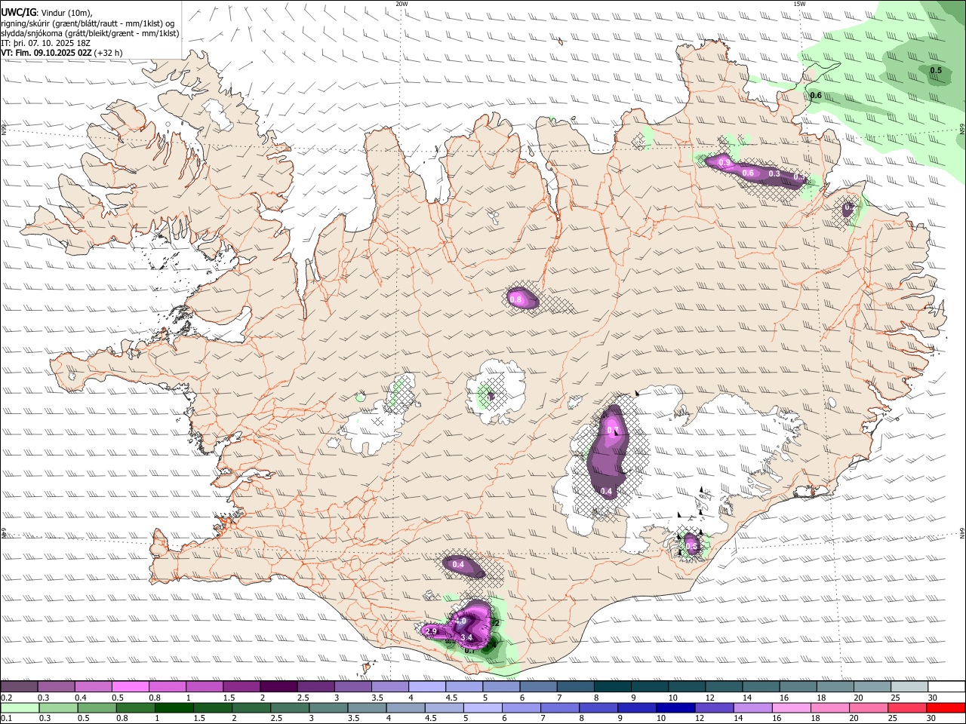Pick violet bottom-row swatch between 14 and 16
Screen dimensions: 966x724
tap(753, 707)
